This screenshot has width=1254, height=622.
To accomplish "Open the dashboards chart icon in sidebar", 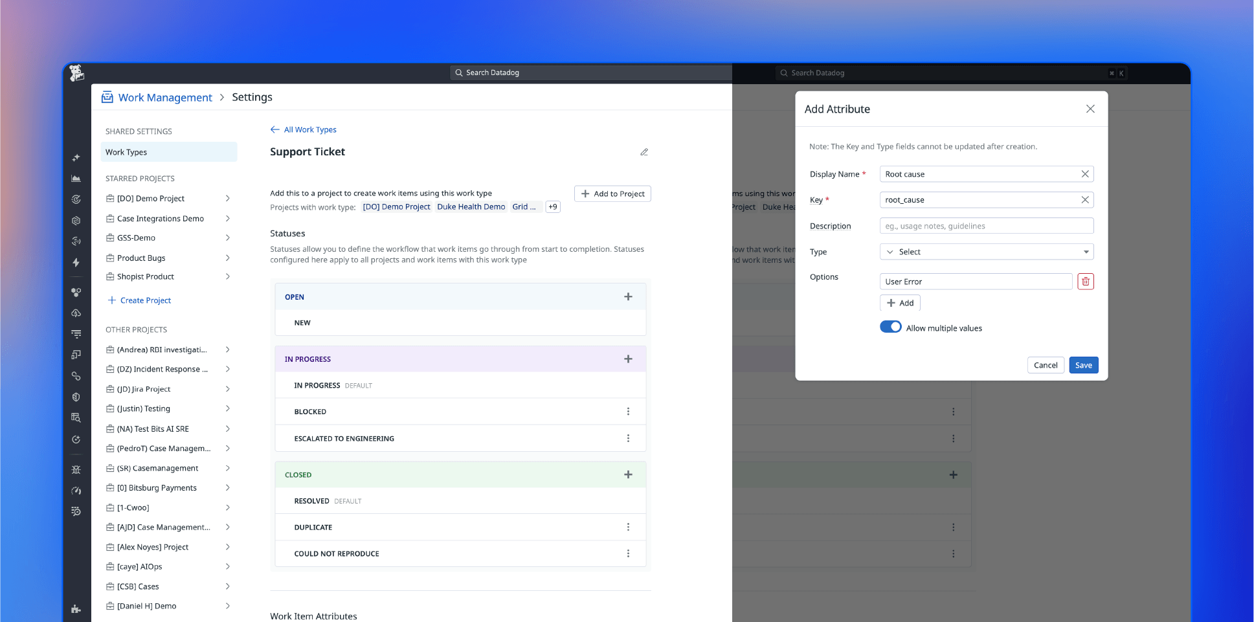I will tap(76, 178).
